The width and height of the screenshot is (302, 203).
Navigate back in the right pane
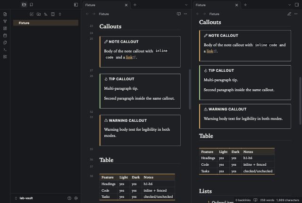pos(198,14)
